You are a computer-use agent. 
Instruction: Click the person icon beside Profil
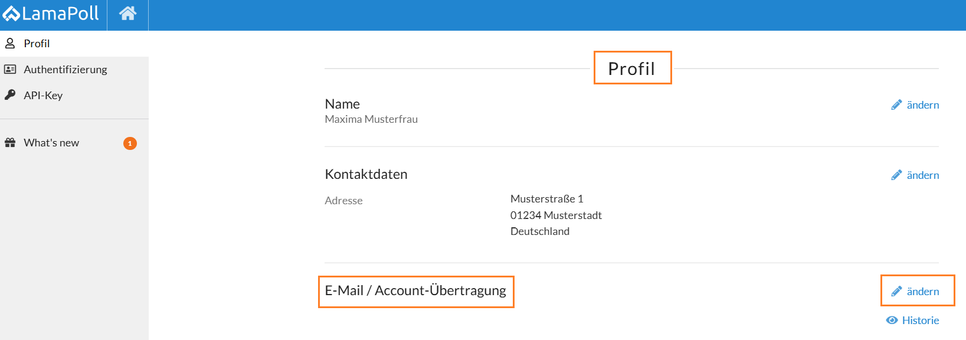click(x=10, y=44)
